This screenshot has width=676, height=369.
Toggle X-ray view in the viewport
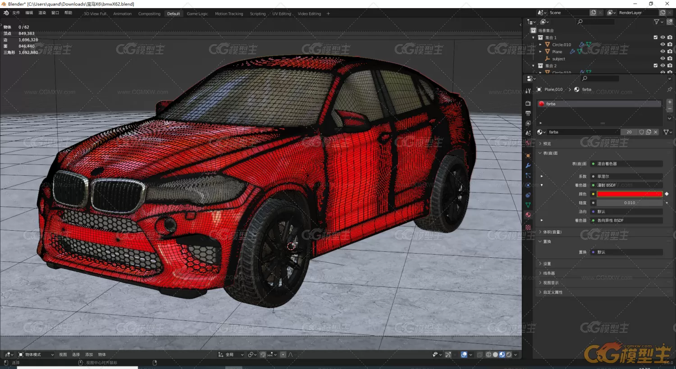tap(480, 355)
